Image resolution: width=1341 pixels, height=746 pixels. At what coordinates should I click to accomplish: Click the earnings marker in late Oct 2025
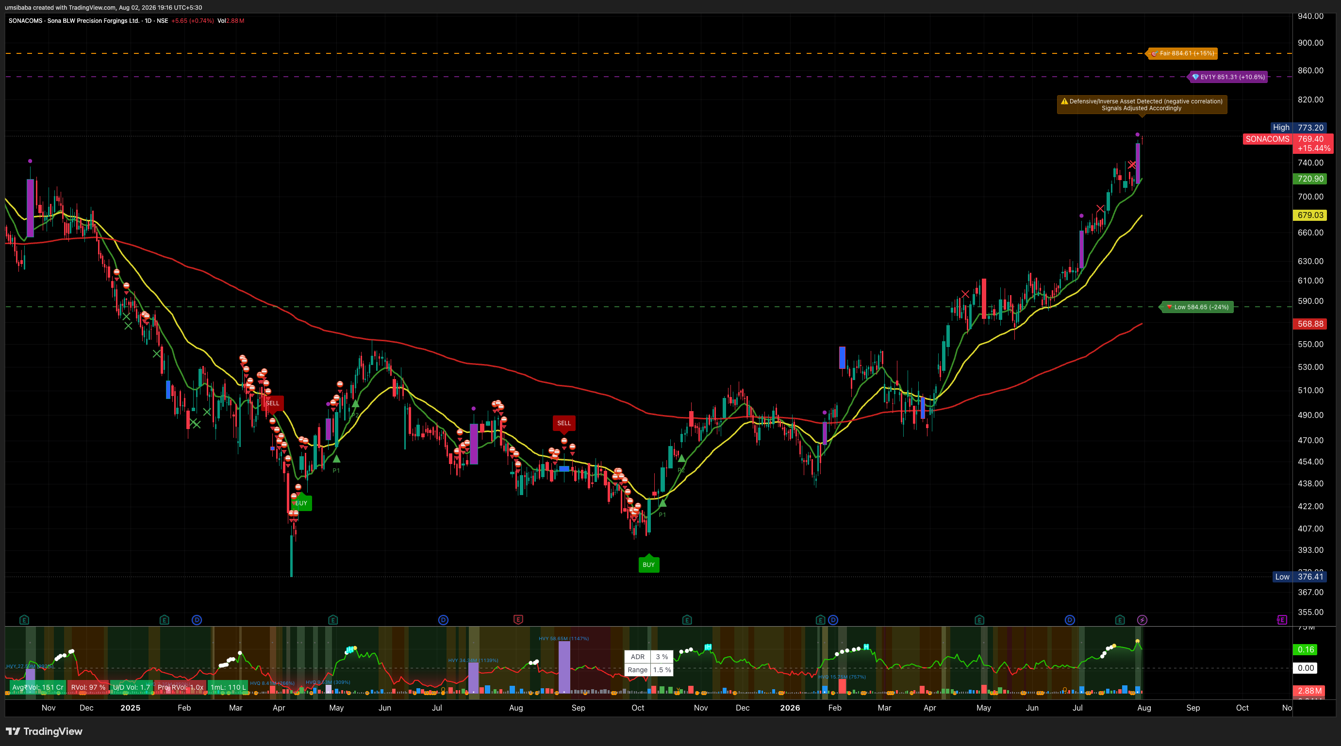pos(687,619)
